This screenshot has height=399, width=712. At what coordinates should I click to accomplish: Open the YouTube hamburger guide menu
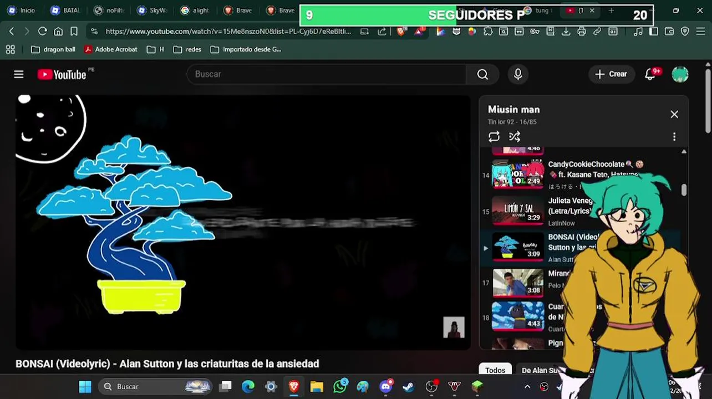[x=19, y=74]
